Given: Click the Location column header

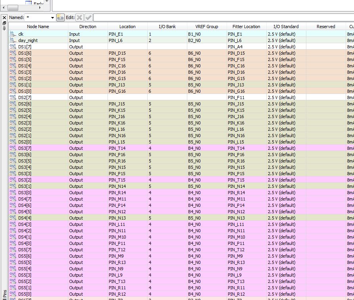Looking at the screenshot, I should pyautogui.click(x=127, y=27).
